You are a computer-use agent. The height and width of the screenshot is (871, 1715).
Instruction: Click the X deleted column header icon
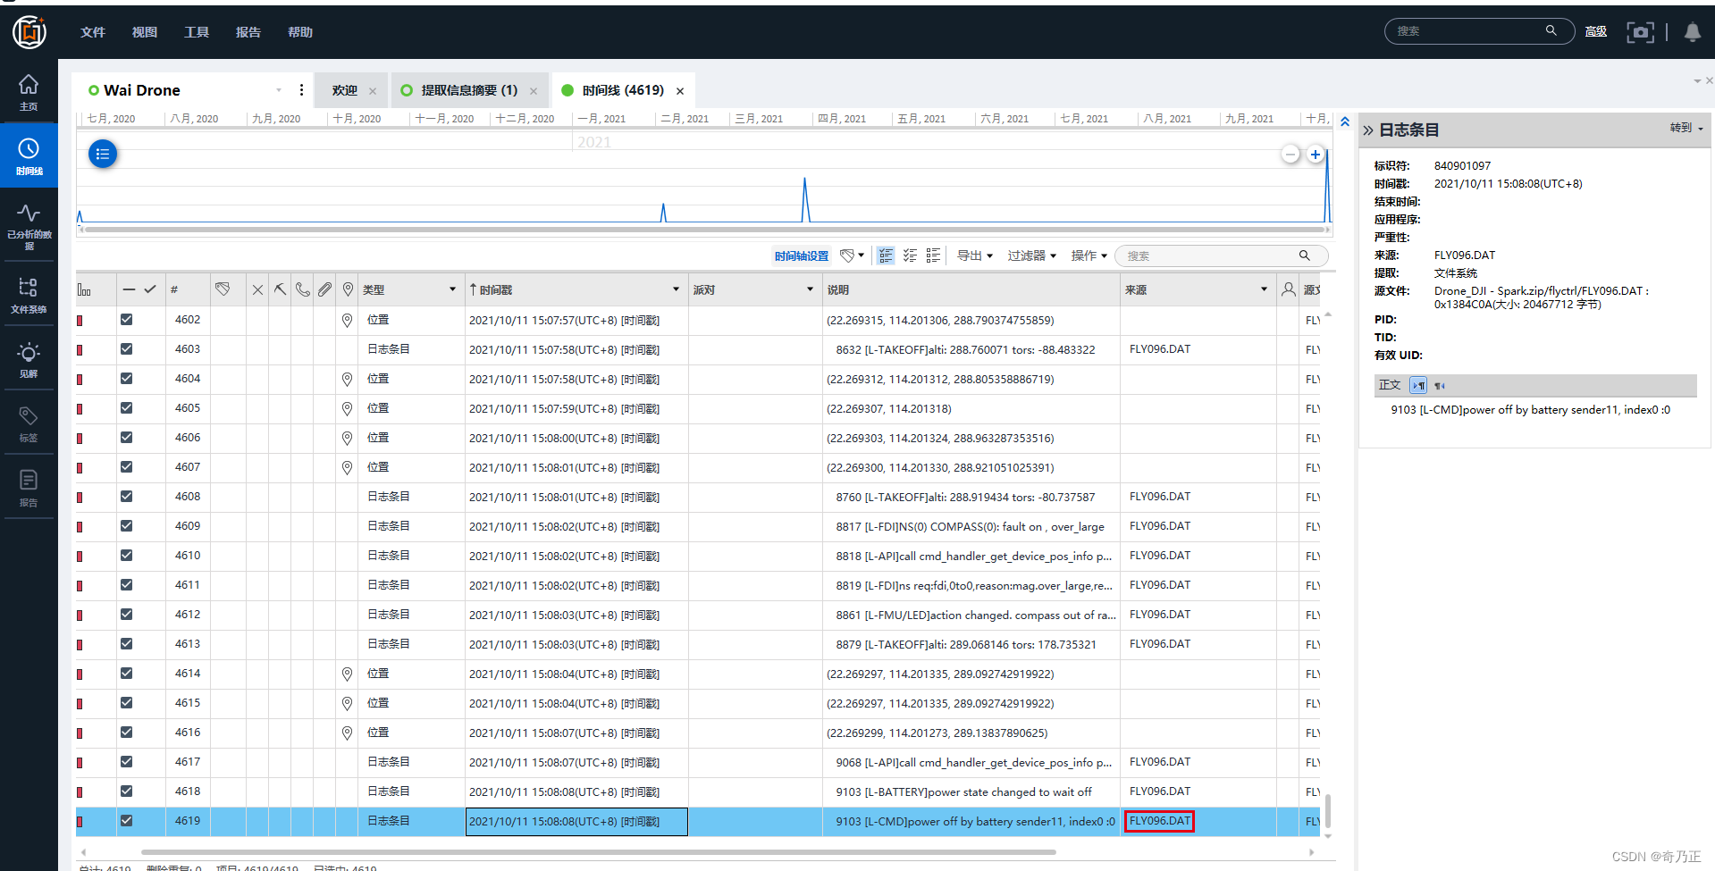[257, 289]
